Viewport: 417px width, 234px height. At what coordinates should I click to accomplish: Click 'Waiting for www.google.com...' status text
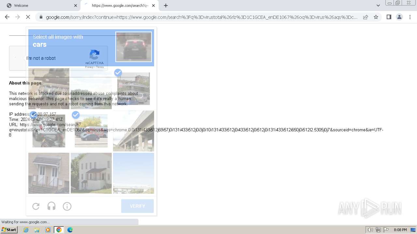click(26, 222)
